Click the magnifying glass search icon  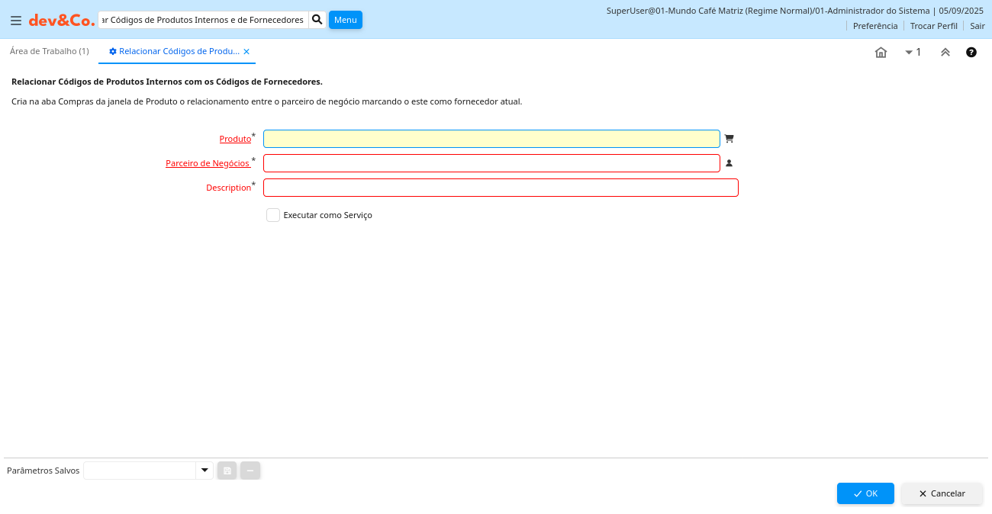click(x=317, y=20)
